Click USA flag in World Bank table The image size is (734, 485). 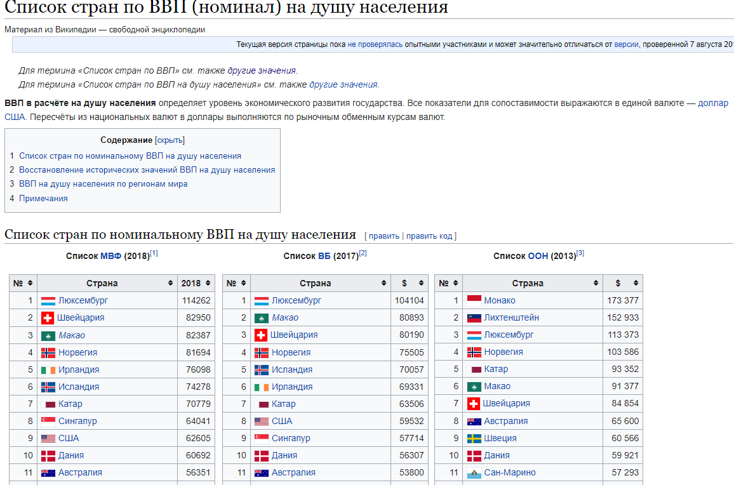click(261, 422)
